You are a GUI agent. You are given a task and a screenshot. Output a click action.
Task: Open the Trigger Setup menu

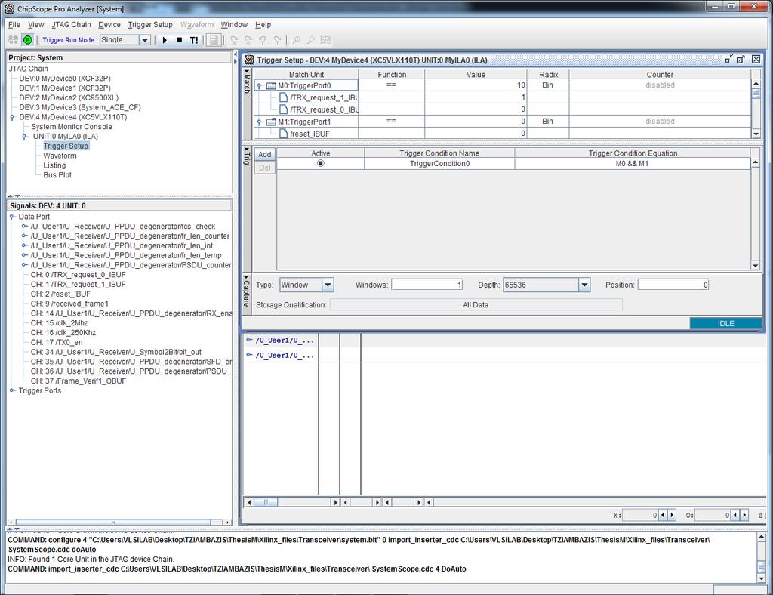150,25
